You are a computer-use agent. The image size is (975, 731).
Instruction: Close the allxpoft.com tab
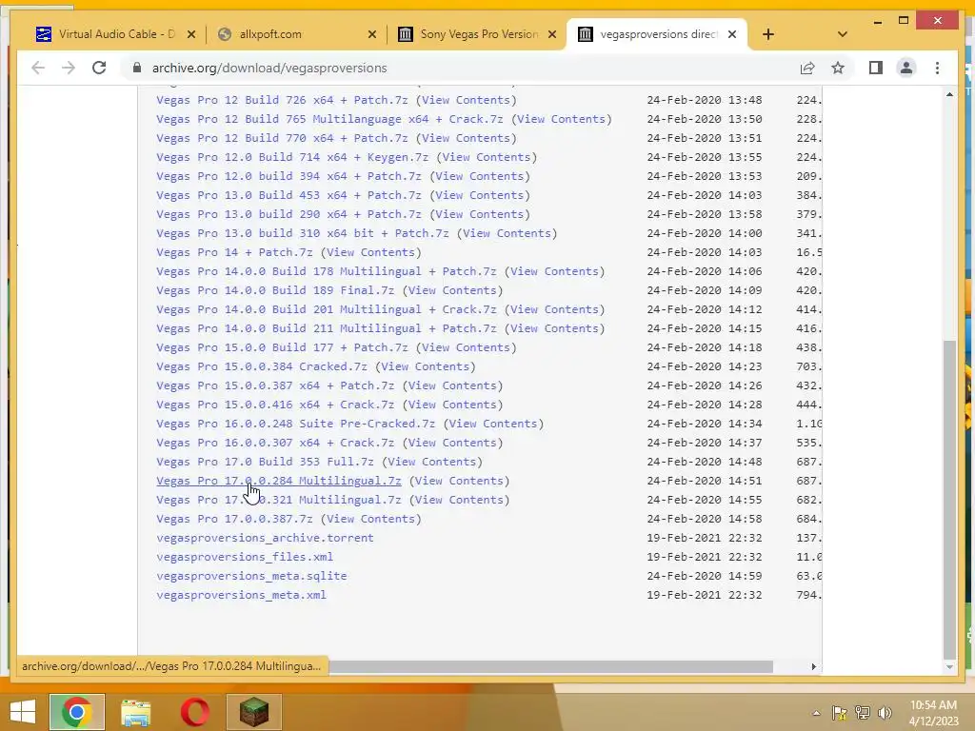point(372,34)
